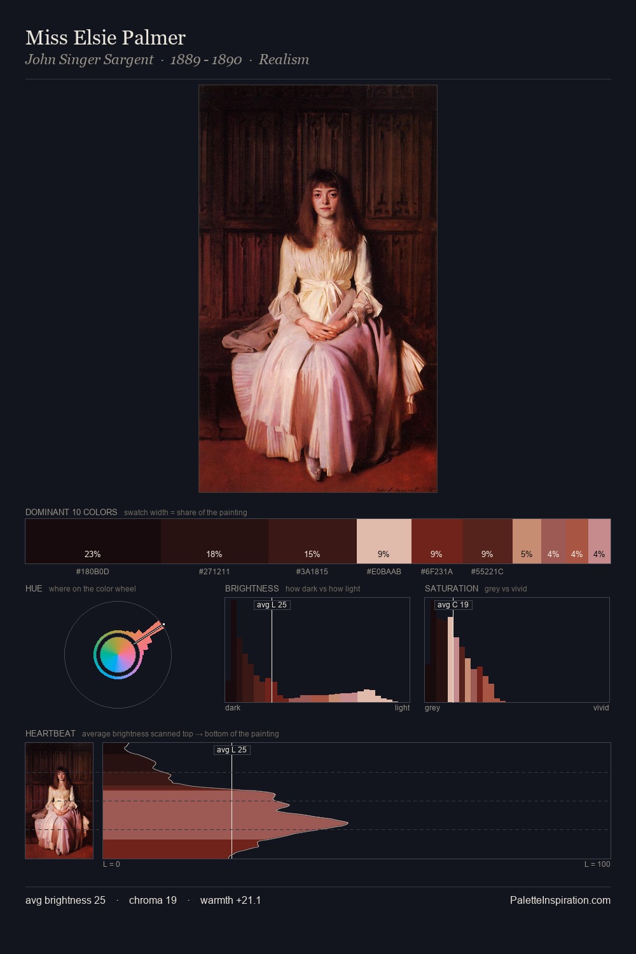Select the 18% swatch #271211
This screenshot has height=954, width=636.
click(214, 541)
